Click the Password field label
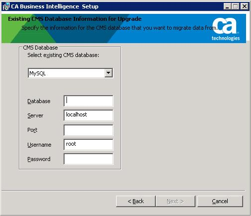 point(39,159)
